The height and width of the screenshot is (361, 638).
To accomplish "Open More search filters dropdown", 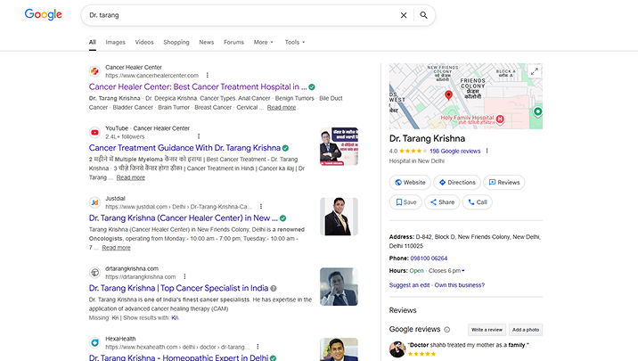I will [263, 42].
